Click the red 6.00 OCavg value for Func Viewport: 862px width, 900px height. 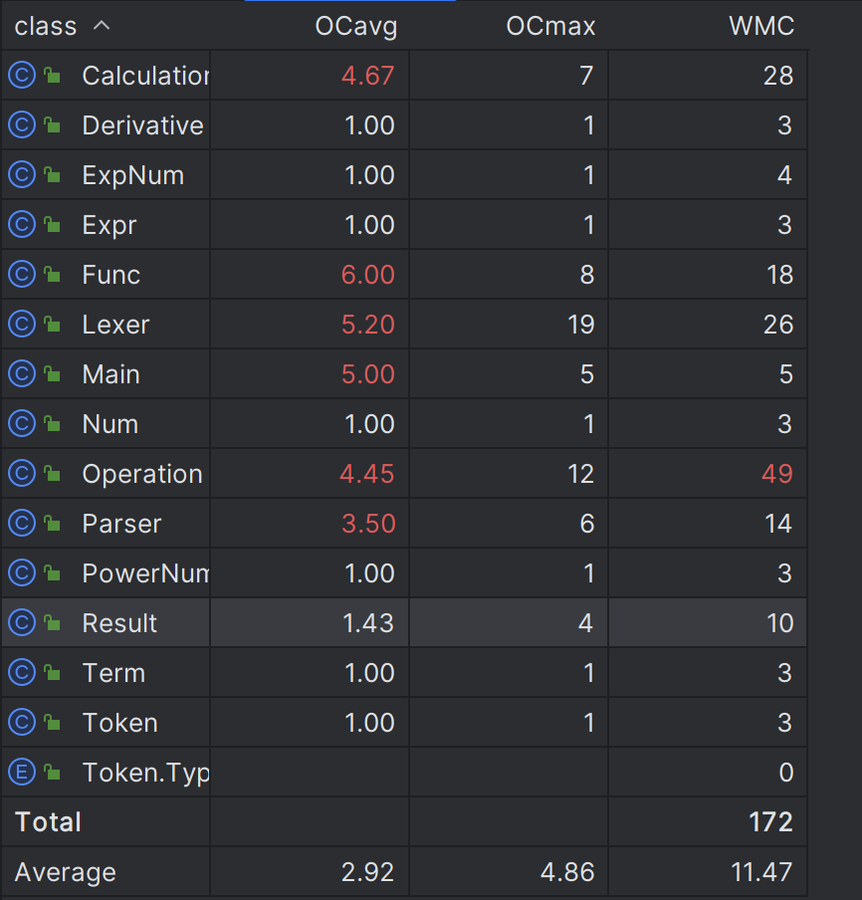tap(368, 275)
